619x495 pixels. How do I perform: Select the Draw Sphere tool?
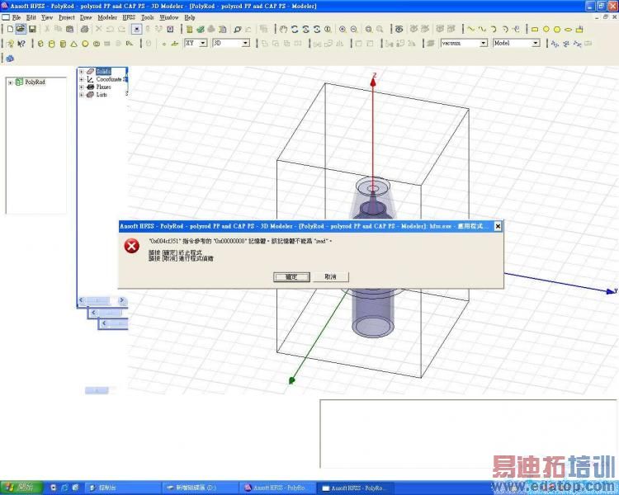point(85,44)
